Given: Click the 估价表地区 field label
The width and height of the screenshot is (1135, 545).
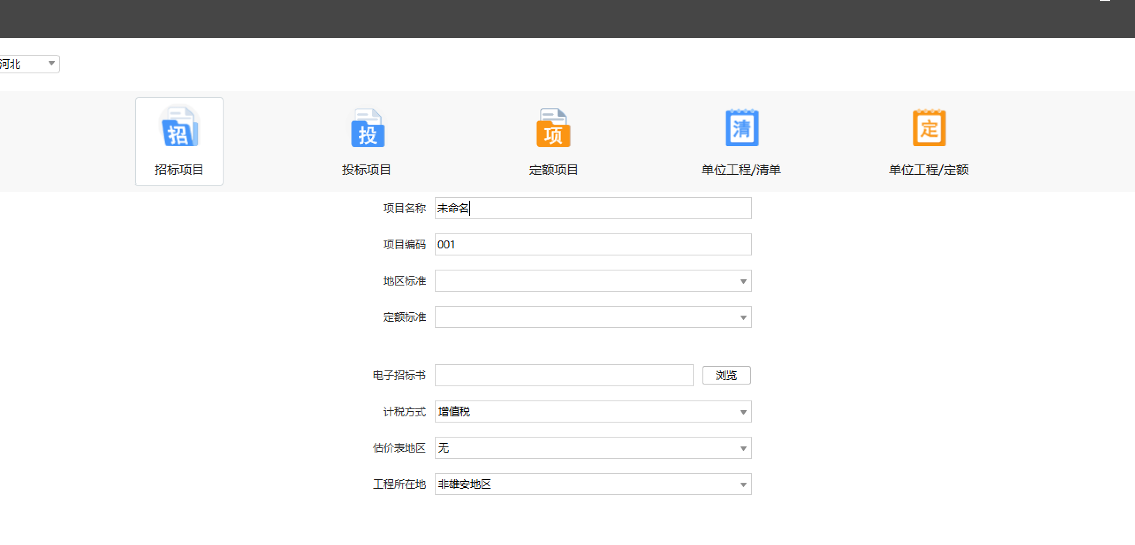Looking at the screenshot, I should (399, 448).
